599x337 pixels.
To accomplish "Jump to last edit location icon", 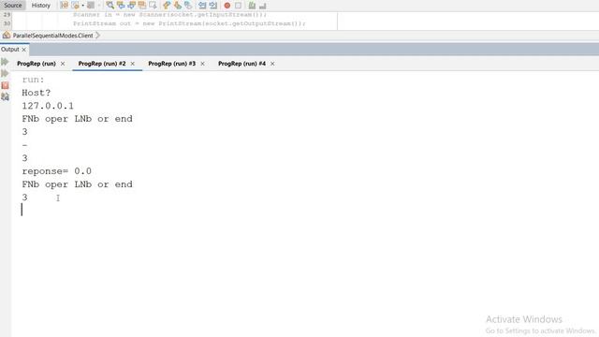I will [x=65, y=6].
